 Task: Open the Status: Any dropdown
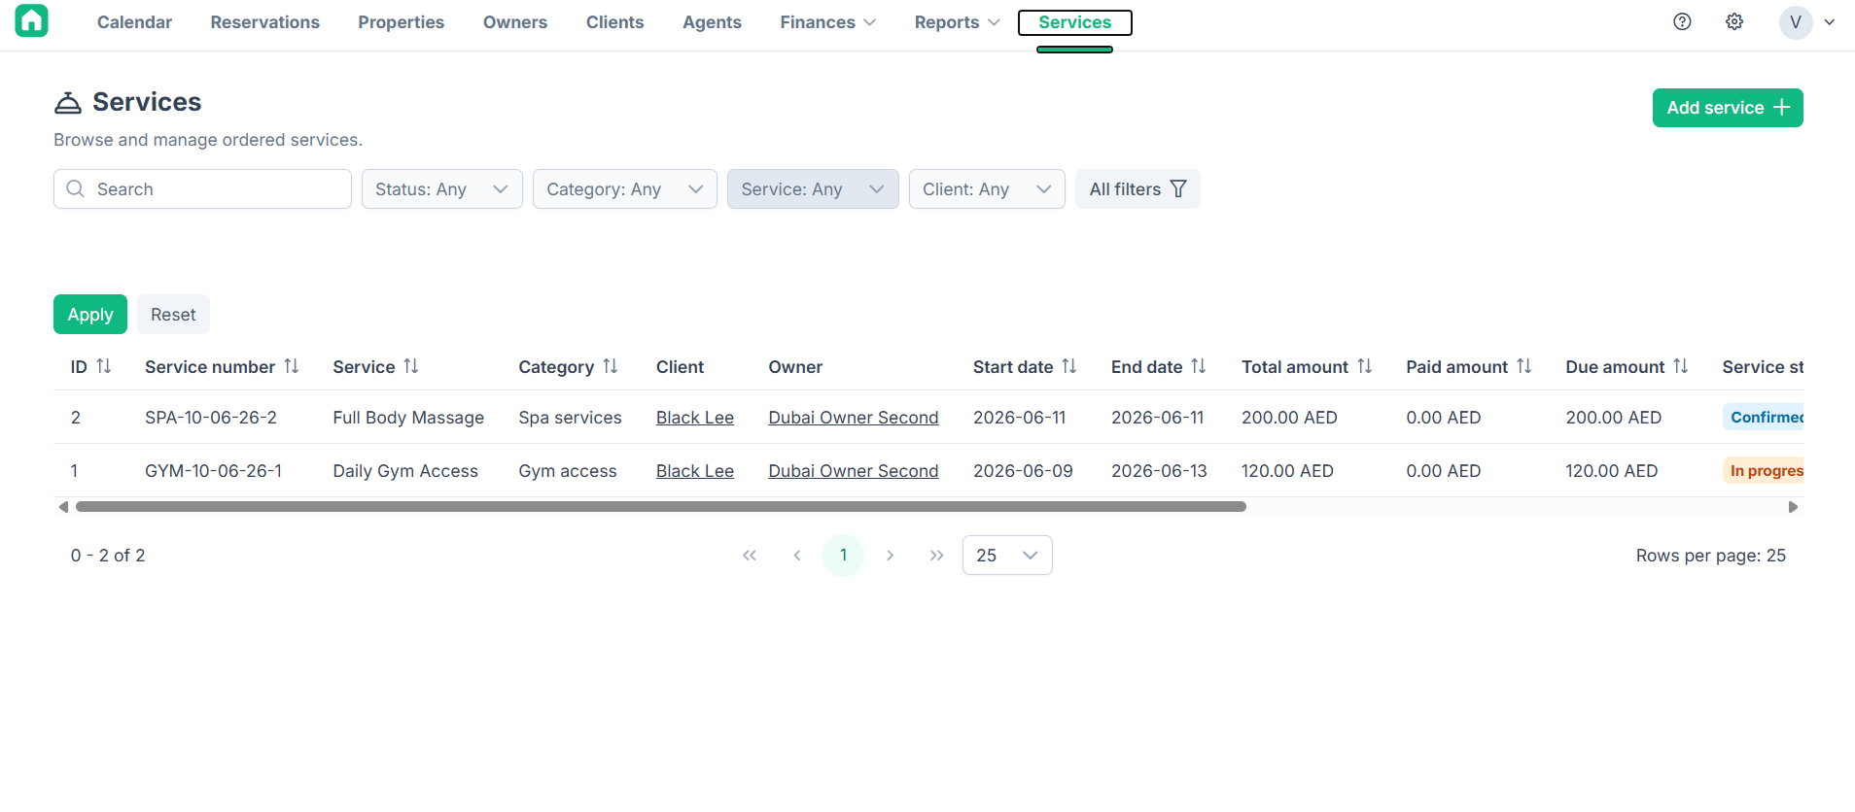click(442, 189)
